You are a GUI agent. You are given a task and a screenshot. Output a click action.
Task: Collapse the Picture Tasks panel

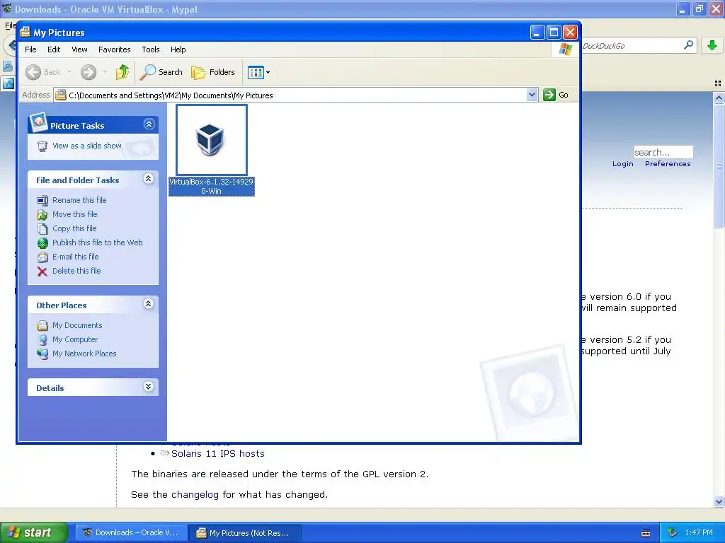point(149,124)
